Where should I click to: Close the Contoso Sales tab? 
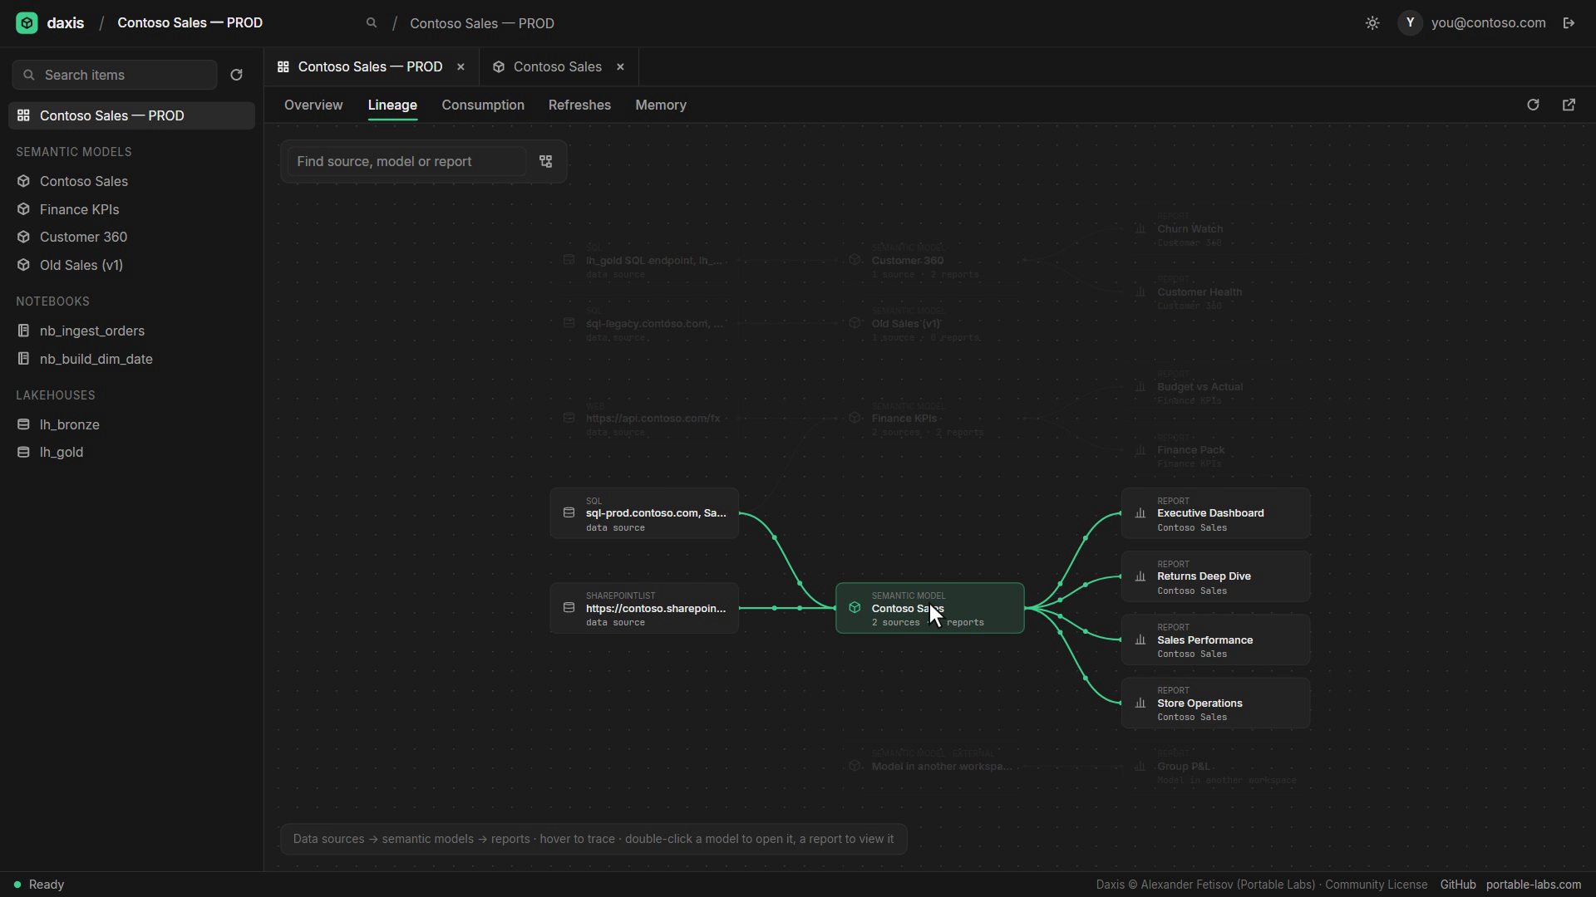point(620,67)
